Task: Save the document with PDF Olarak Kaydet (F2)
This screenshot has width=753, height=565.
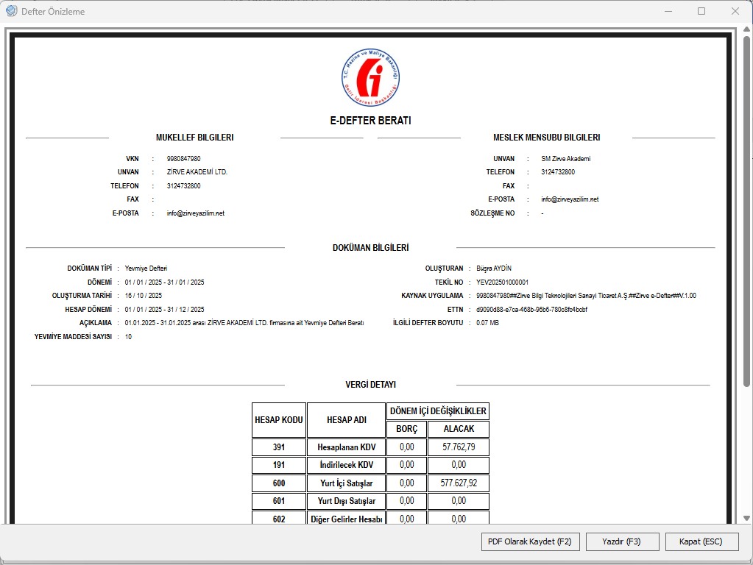Action: pyautogui.click(x=530, y=541)
